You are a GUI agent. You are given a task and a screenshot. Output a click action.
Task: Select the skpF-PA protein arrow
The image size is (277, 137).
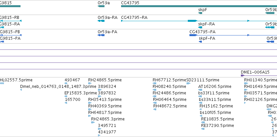point(200,42)
